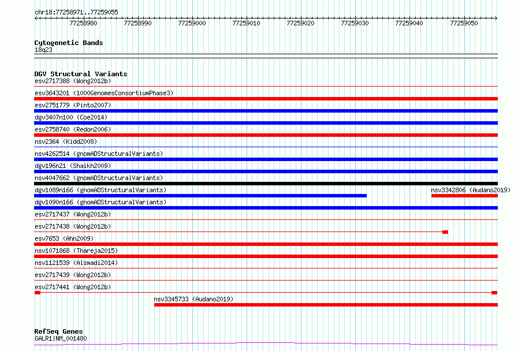Open dgv196n21 (Shaikh2009) variant label
The width and height of the screenshot is (514, 351).
tap(73, 166)
